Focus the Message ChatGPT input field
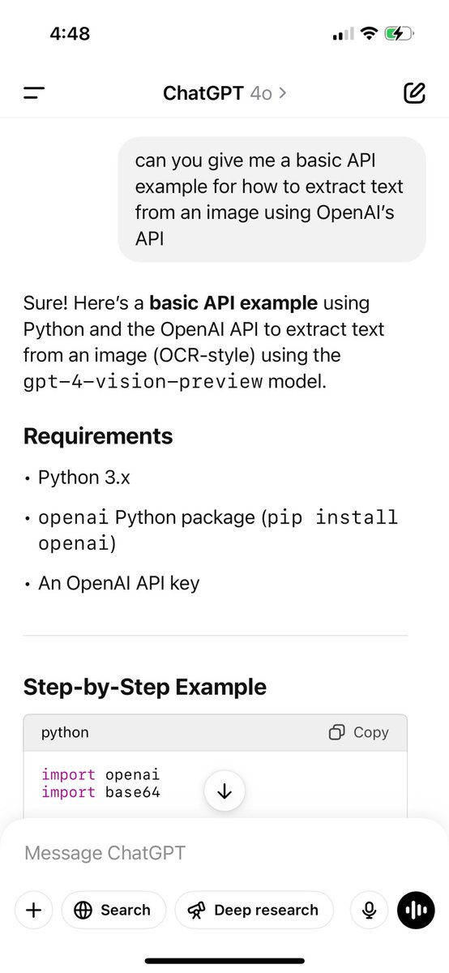Image resolution: width=449 pixels, height=973 pixels. [x=224, y=853]
